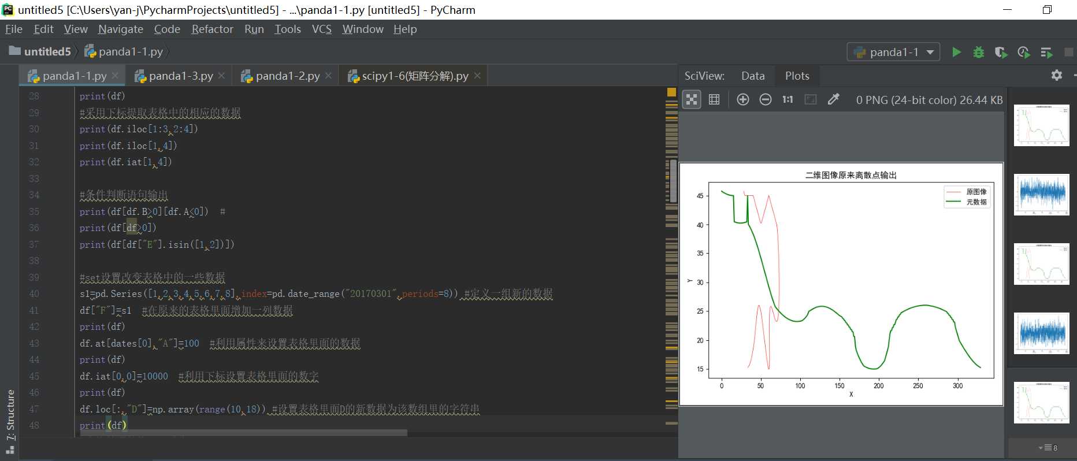This screenshot has width=1077, height=461.
Task: Click line number 38 in the gutter
Action: pos(34,261)
